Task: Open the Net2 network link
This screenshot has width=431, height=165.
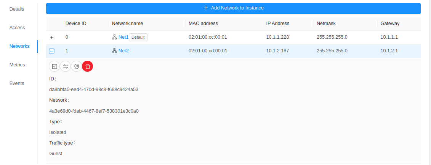Action: (123, 51)
